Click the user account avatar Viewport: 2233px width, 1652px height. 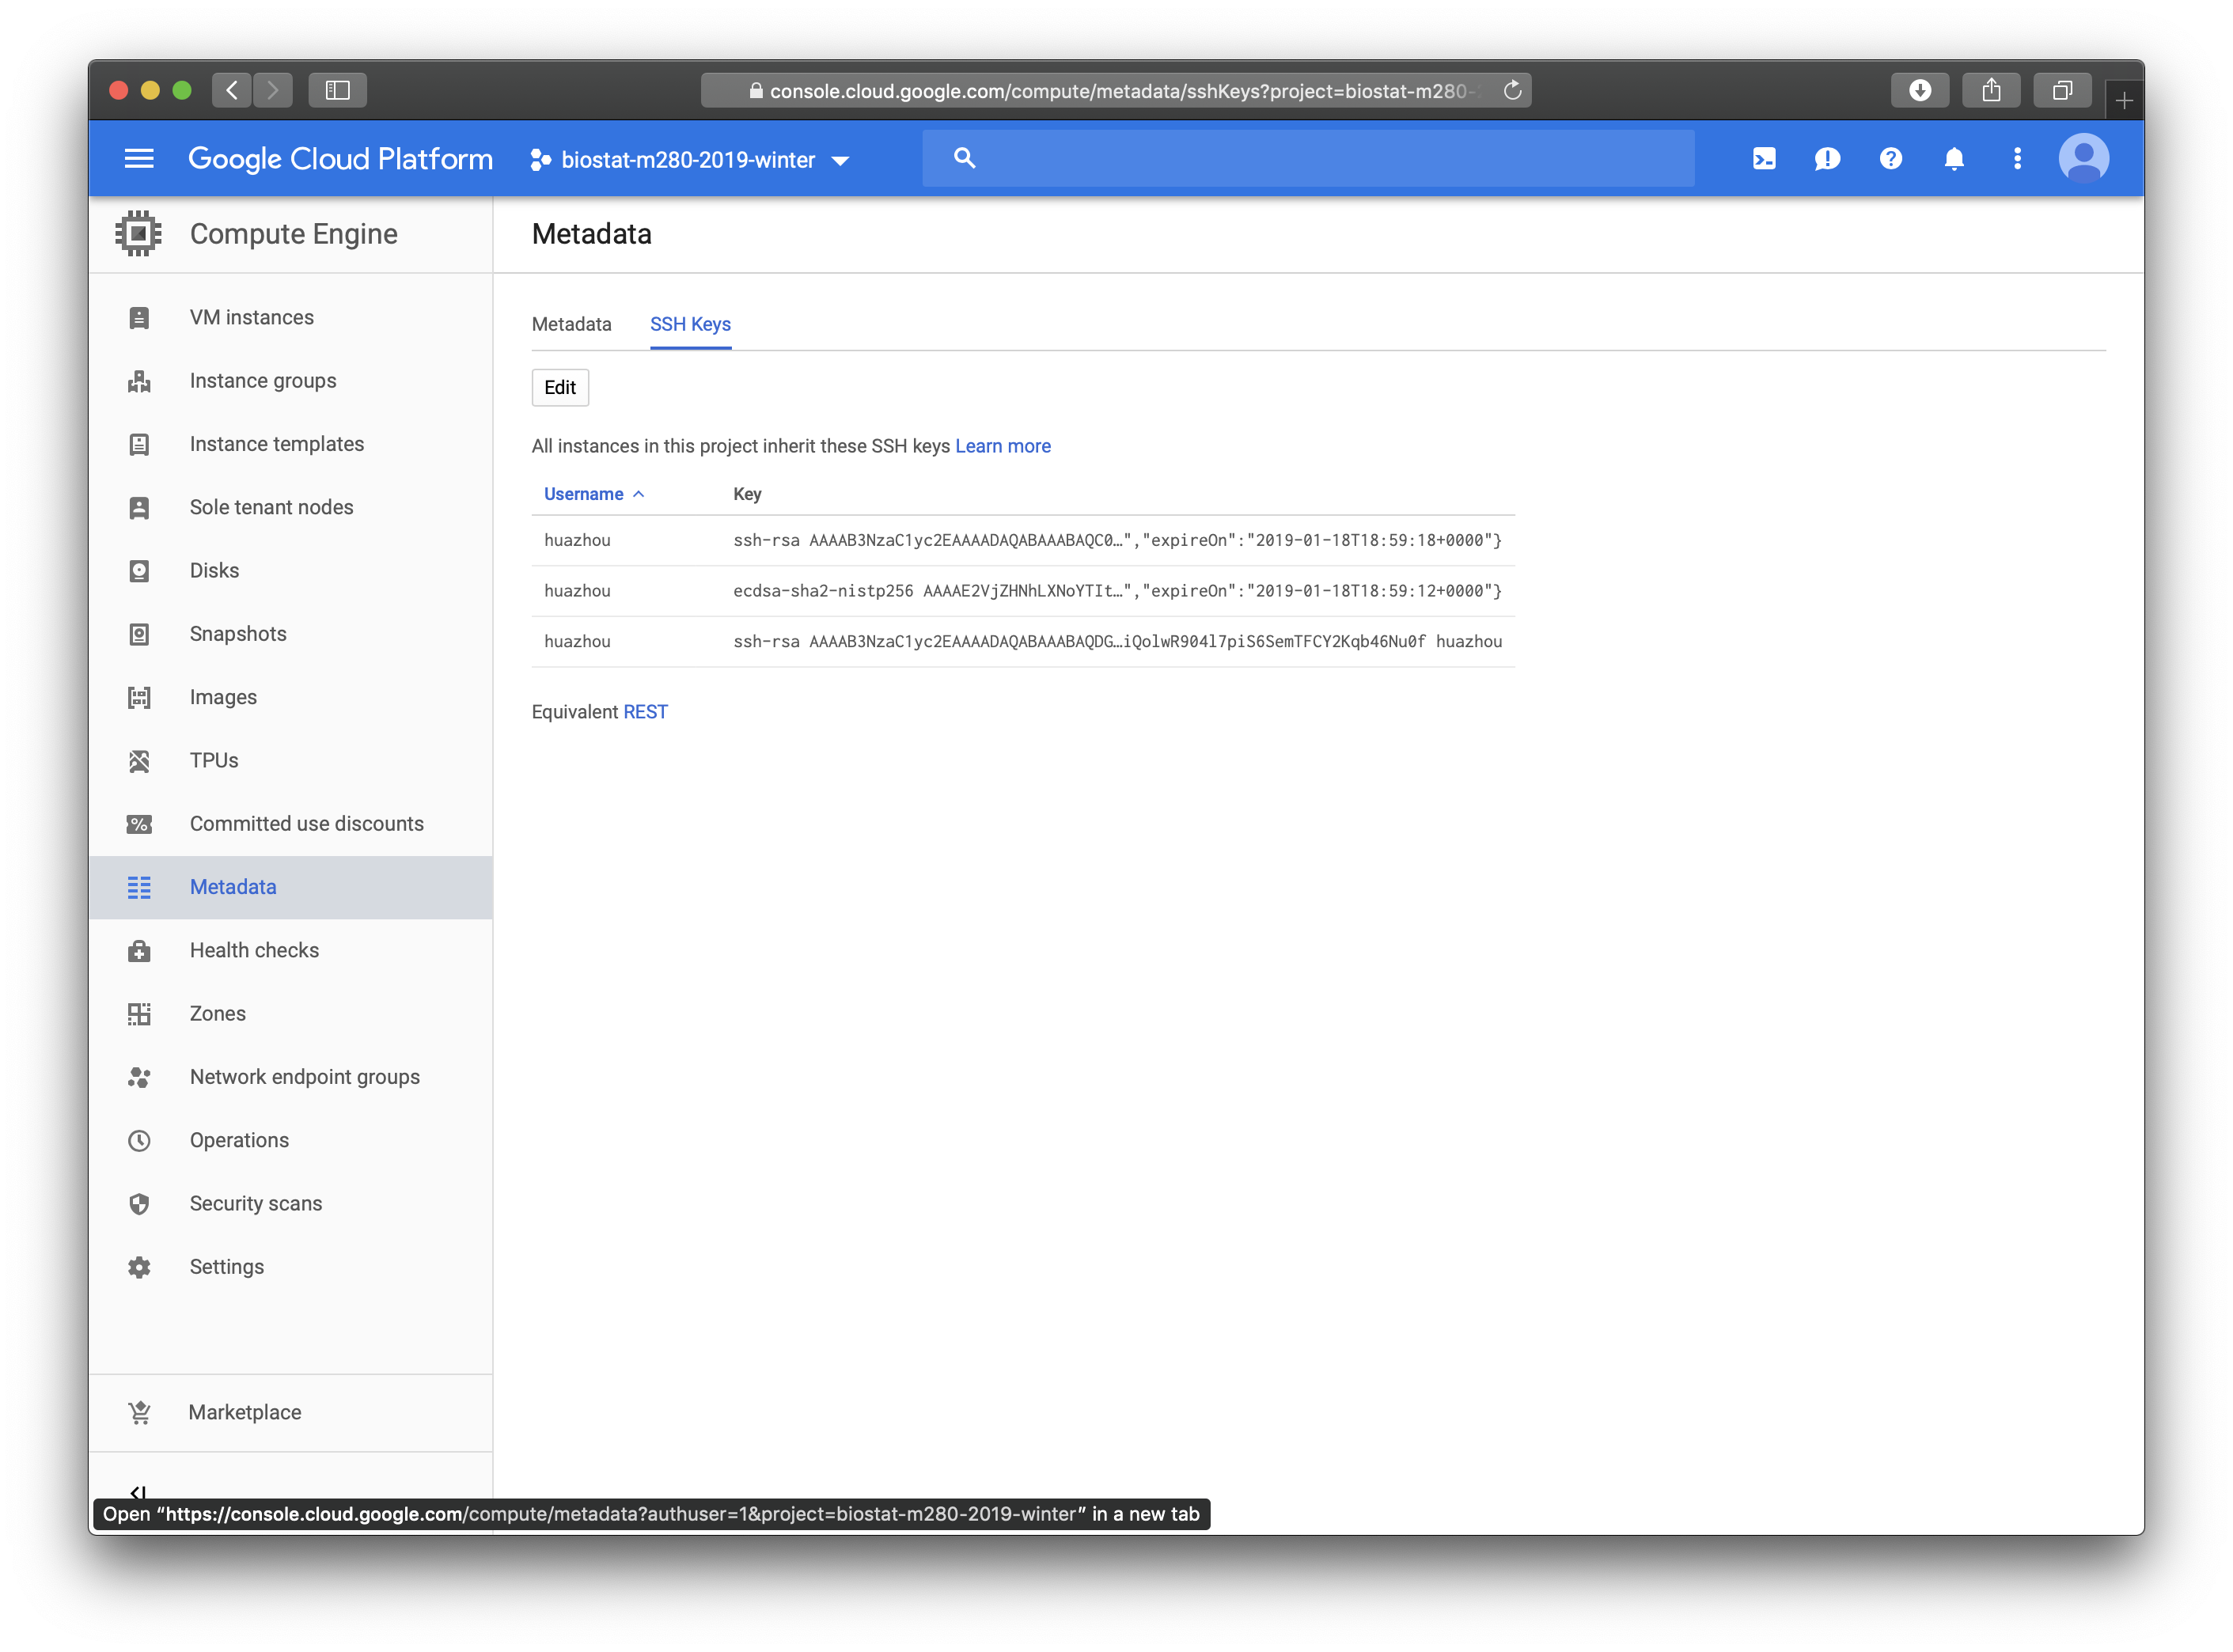[x=2084, y=159]
